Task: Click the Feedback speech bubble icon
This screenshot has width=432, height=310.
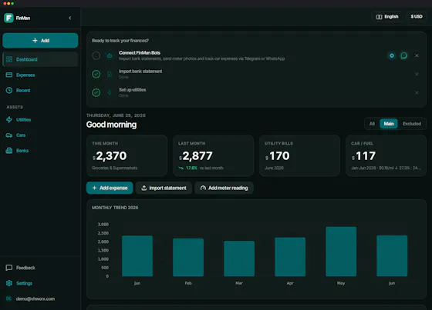Action: pyautogui.click(x=9, y=268)
